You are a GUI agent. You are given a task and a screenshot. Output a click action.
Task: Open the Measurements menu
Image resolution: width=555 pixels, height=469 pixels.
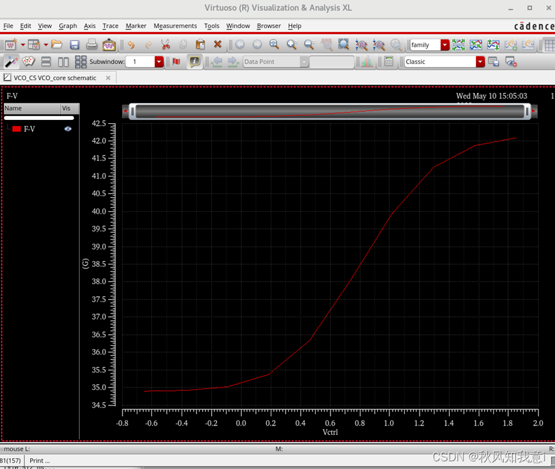[x=175, y=26]
